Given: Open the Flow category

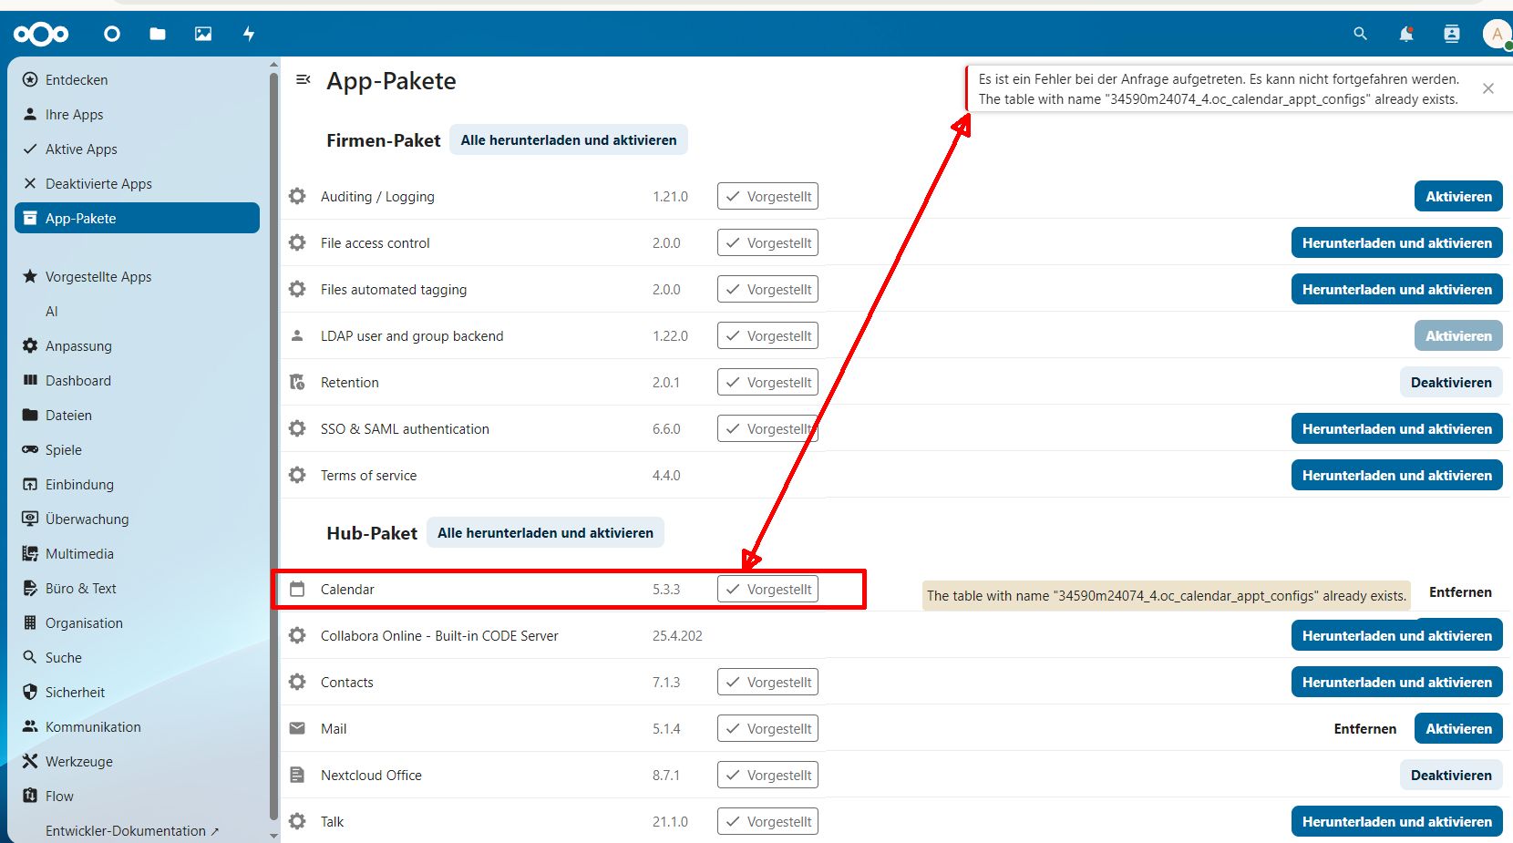Looking at the screenshot, I should point(137,797).
